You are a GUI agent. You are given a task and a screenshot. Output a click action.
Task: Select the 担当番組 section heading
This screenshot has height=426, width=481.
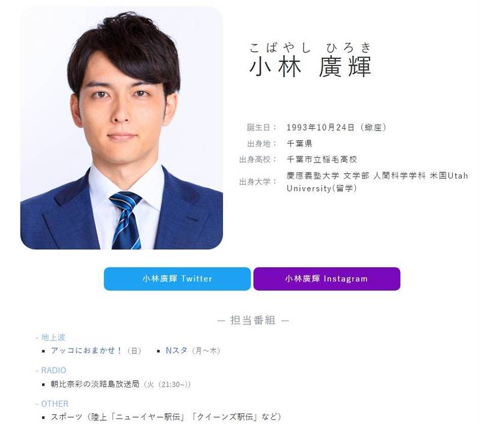[253, 320]
